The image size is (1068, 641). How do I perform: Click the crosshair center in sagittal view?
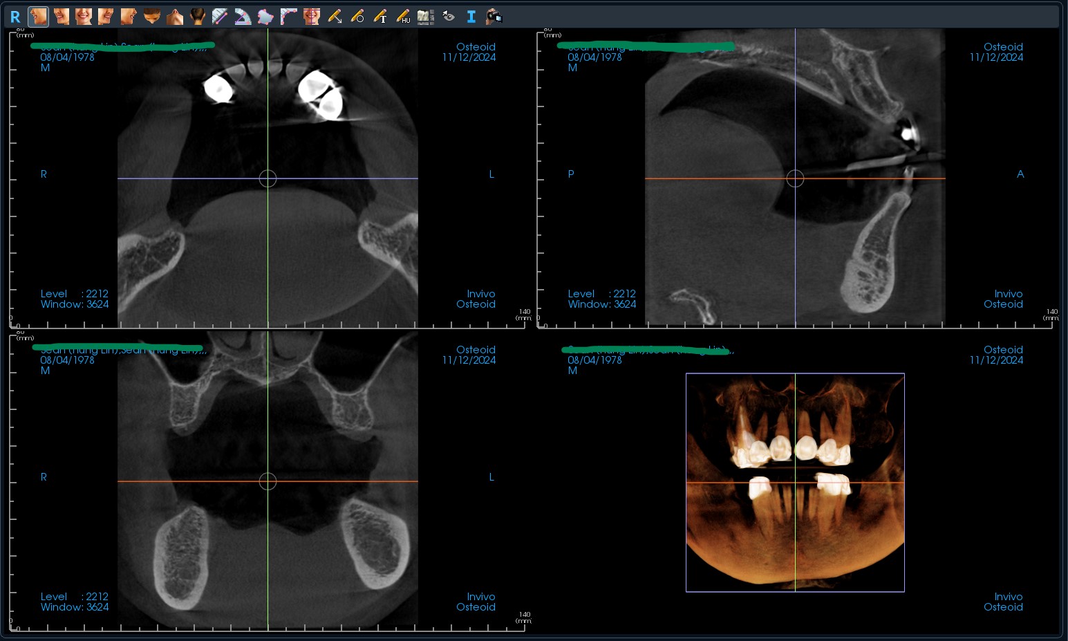795,179
